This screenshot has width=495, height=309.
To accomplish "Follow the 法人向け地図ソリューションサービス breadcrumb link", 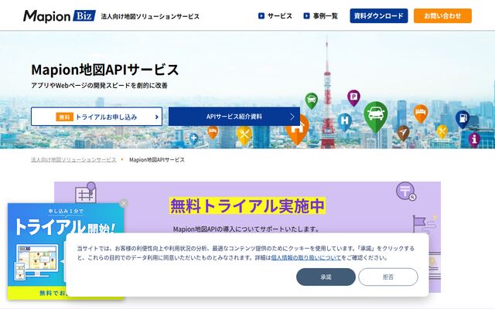I will coord(73,160).
